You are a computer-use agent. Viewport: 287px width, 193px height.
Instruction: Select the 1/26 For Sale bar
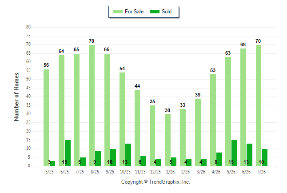[x=167, y=140]
